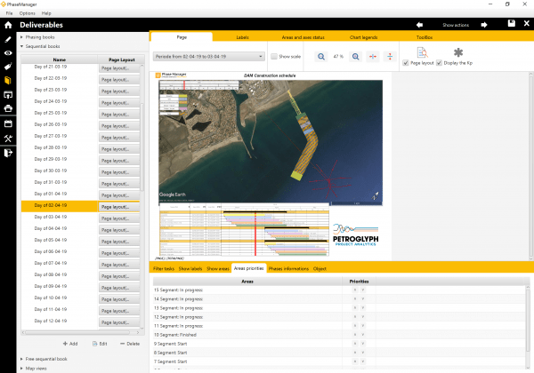This screenshot has width=534, height=373.
Task: Click the zoom out magnifier icon
Action: tap(320, 57)
